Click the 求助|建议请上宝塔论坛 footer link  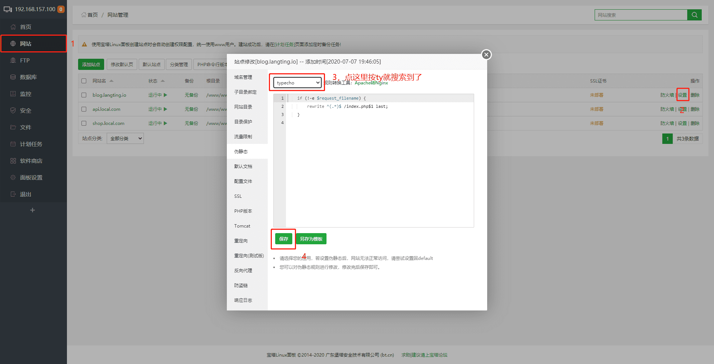pyautogui.click(x=424, y=355)
